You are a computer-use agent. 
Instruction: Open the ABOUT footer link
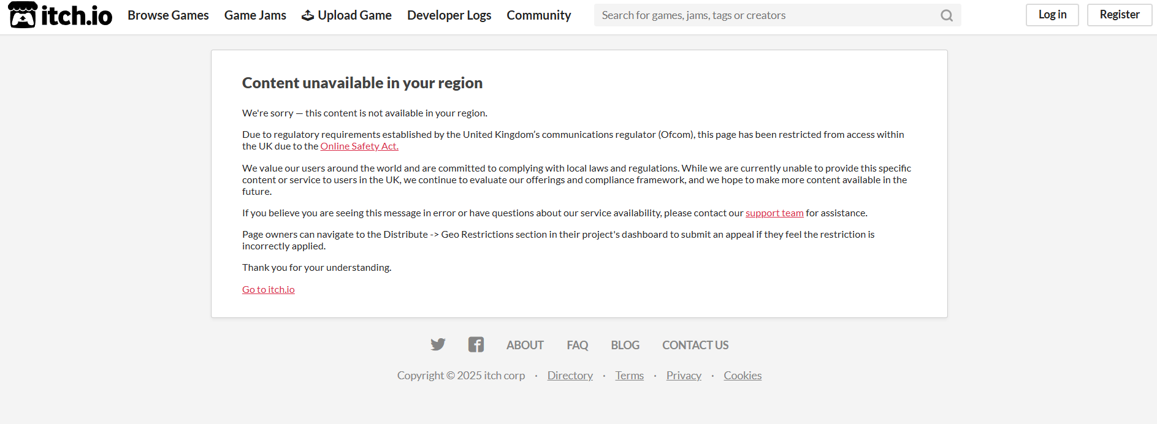point(525,345)
